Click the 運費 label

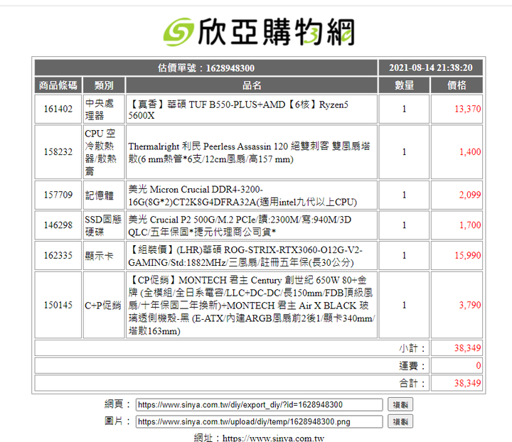[x=412, y=366]
